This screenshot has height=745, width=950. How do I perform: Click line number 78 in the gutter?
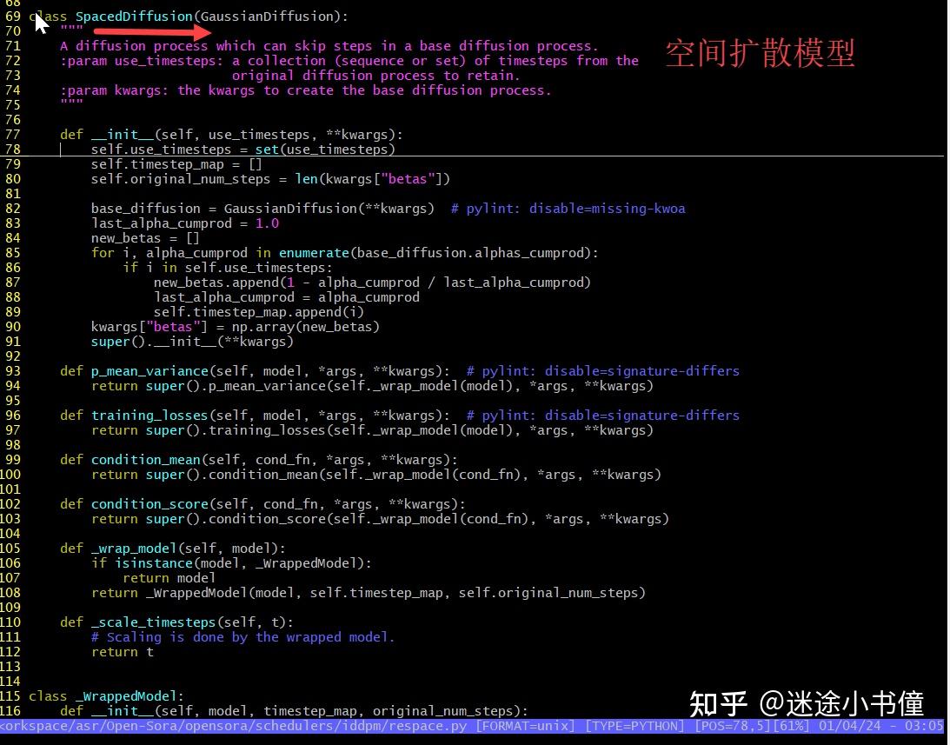tap(13, 149)
